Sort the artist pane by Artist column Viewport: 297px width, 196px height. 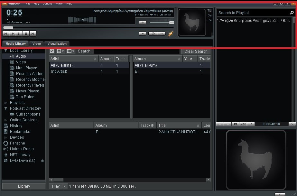(74, 59)
